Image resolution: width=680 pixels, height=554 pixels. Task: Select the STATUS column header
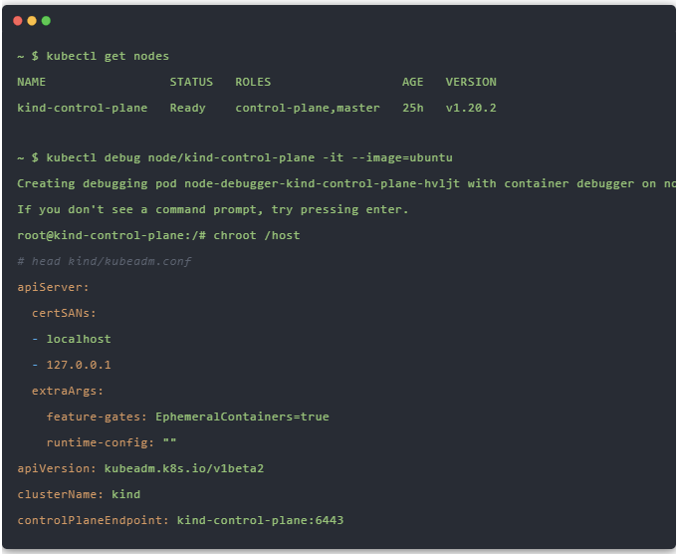(x=191, y=82)
